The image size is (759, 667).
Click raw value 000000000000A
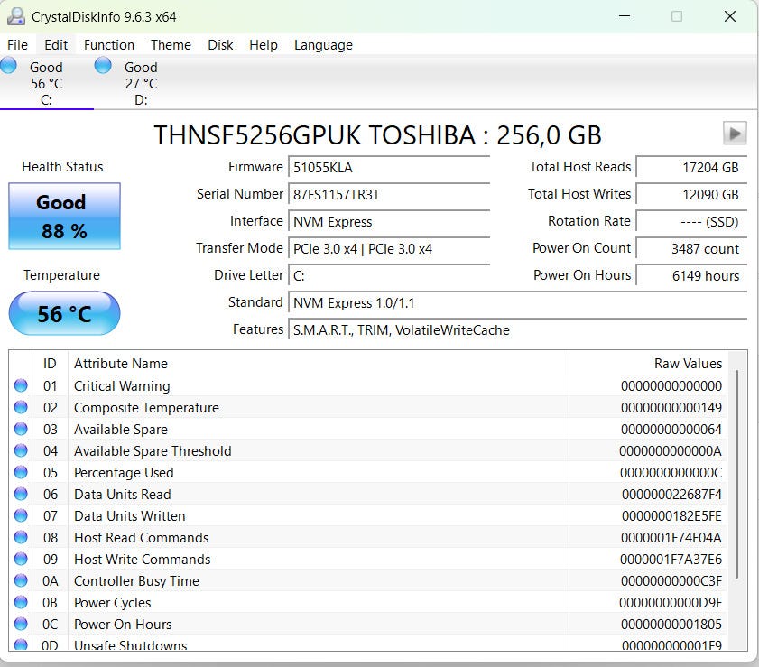(x=671, y=451)
